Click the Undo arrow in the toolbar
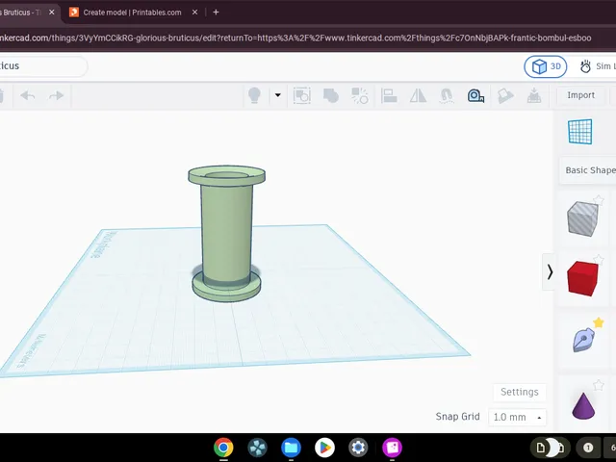The width and height of the screenshot is (616, 462). coord(28,95)
